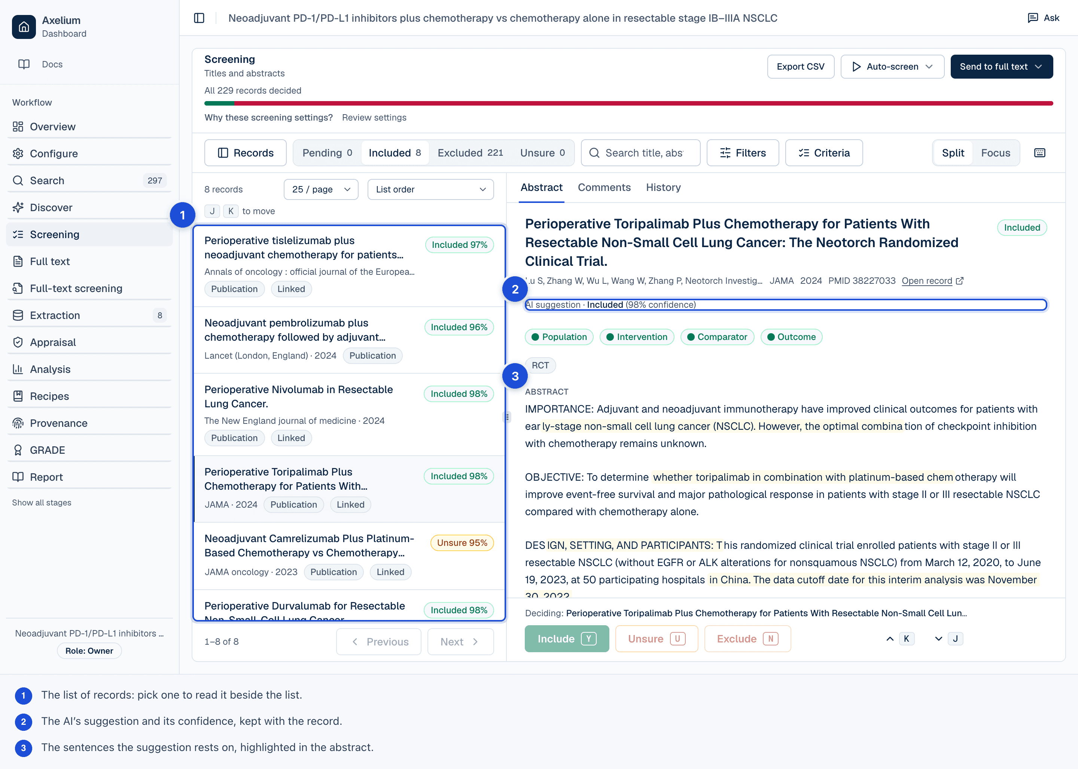Expand the Send to full text menu
Viewport: 1078px width, 769px height.
pyautogui.click(x=1001, y=67)
